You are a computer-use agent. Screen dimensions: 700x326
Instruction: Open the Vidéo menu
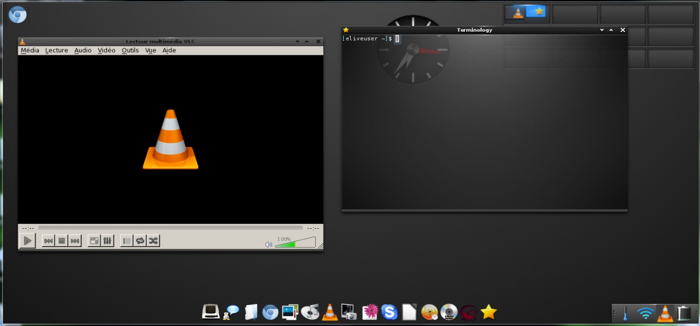coord(107,50)
